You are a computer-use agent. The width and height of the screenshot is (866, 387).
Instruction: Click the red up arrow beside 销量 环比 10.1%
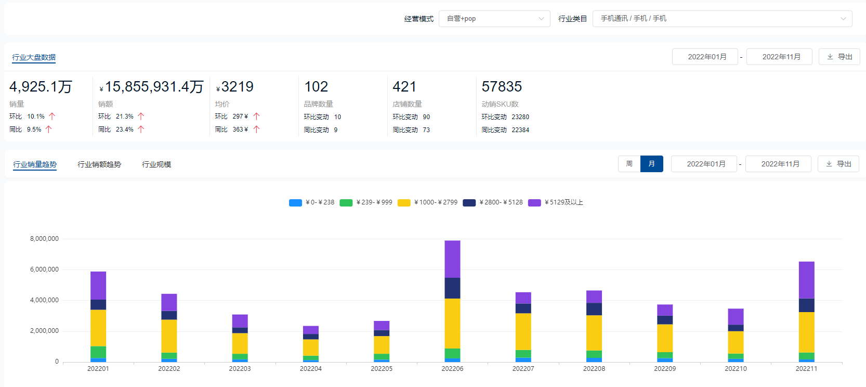pos(52,117)
